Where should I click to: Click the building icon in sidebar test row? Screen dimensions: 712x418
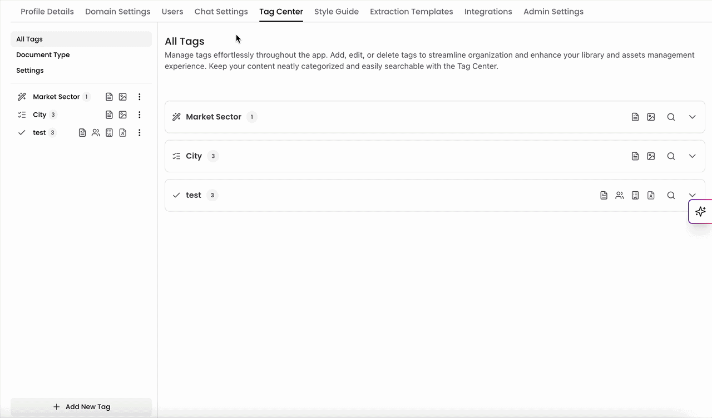click(x=109, y=132)
